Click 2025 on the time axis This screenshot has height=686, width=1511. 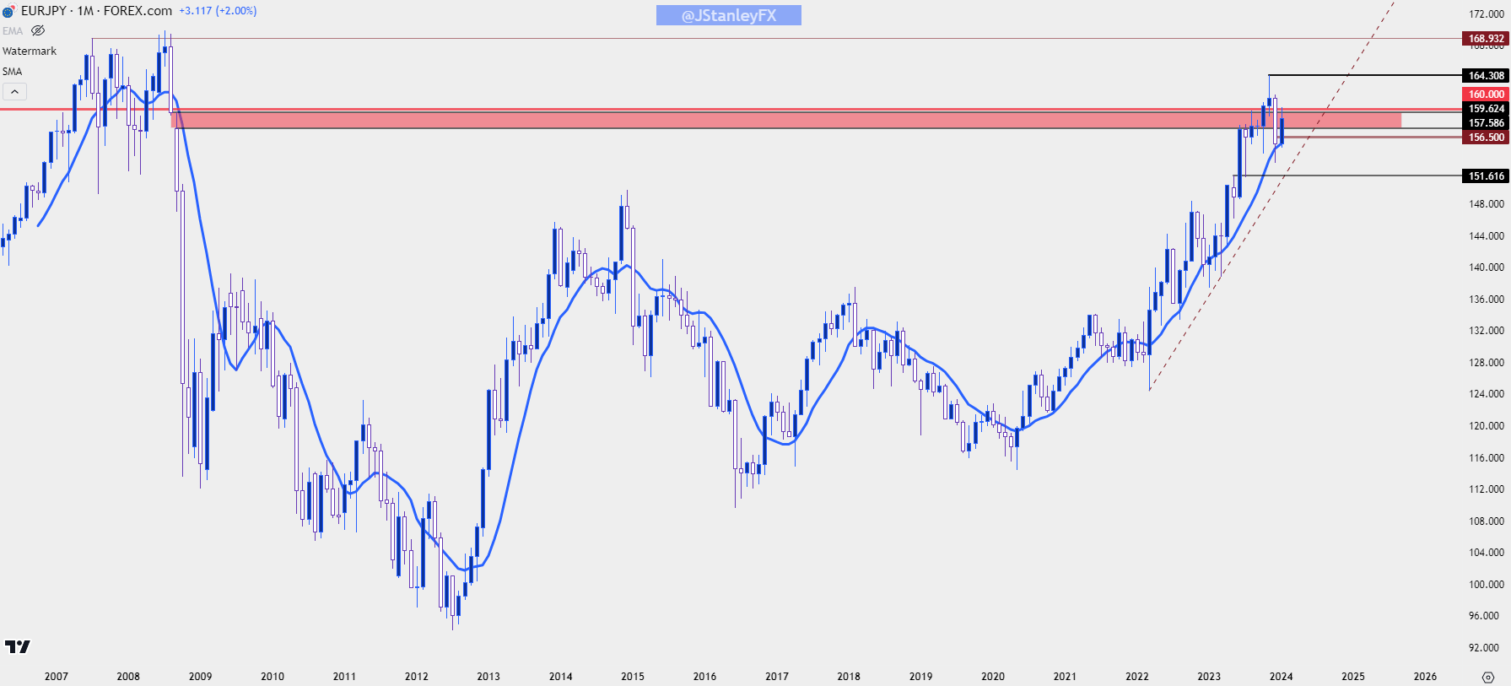click(1353, 677)
